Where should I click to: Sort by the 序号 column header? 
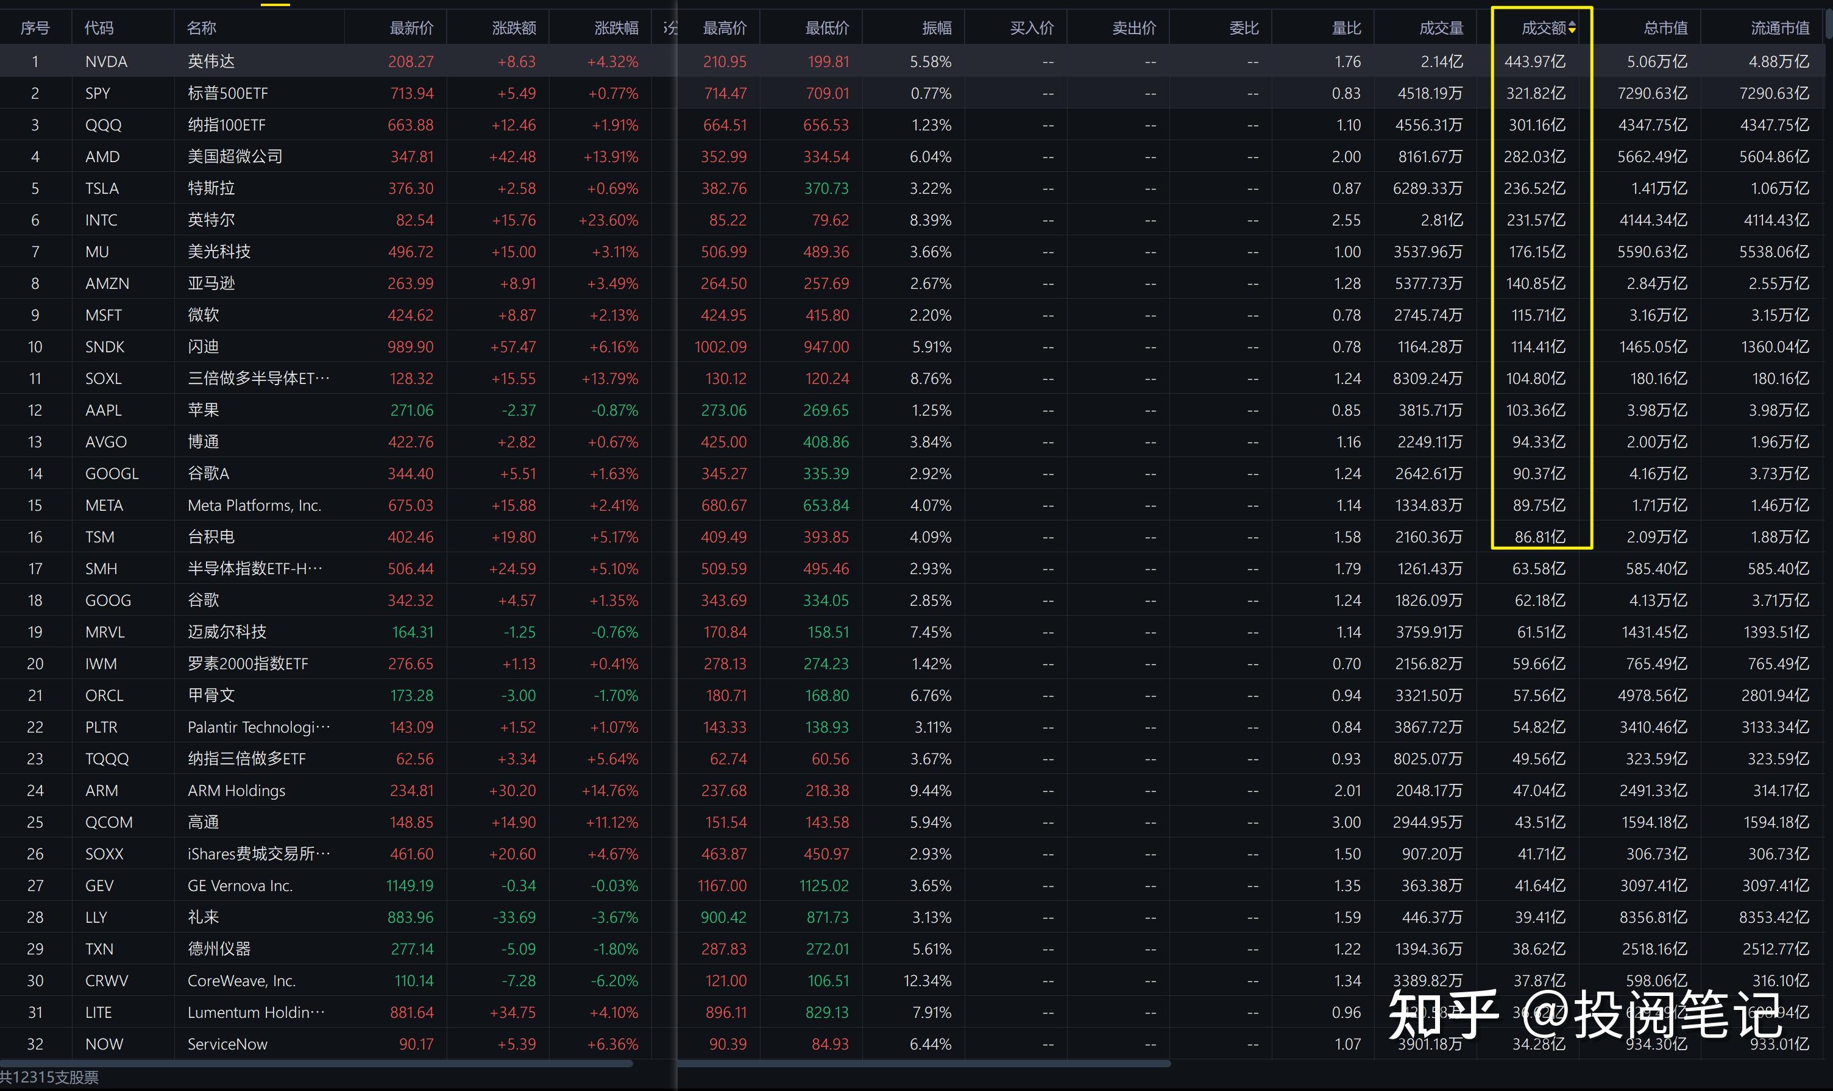(x=35, y=28)
